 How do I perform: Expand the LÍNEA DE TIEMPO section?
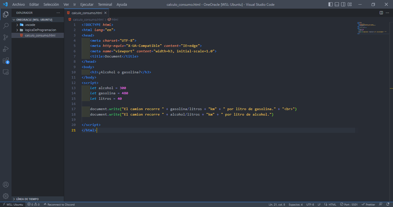[38, 199]
